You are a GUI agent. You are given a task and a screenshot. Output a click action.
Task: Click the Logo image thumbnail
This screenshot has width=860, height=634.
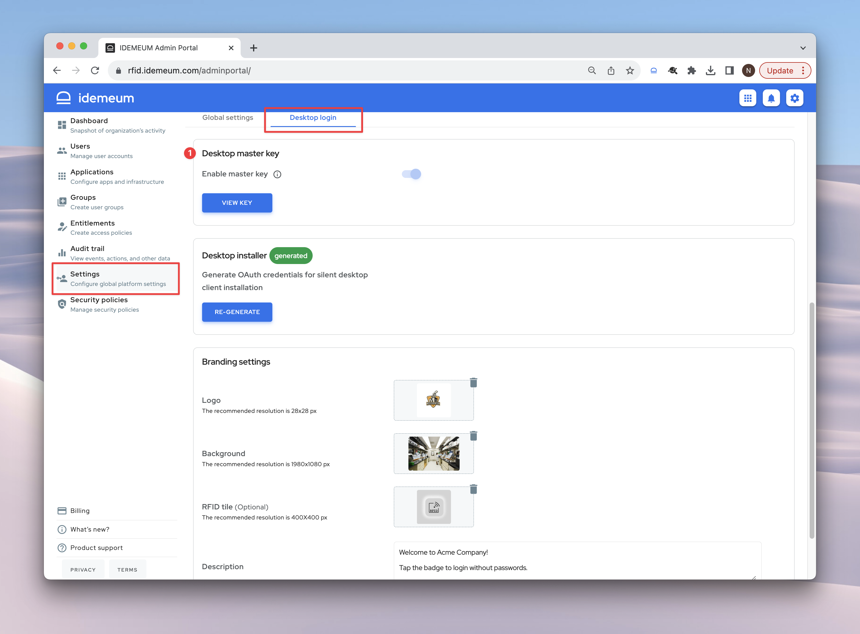click(x=434, y=400)
